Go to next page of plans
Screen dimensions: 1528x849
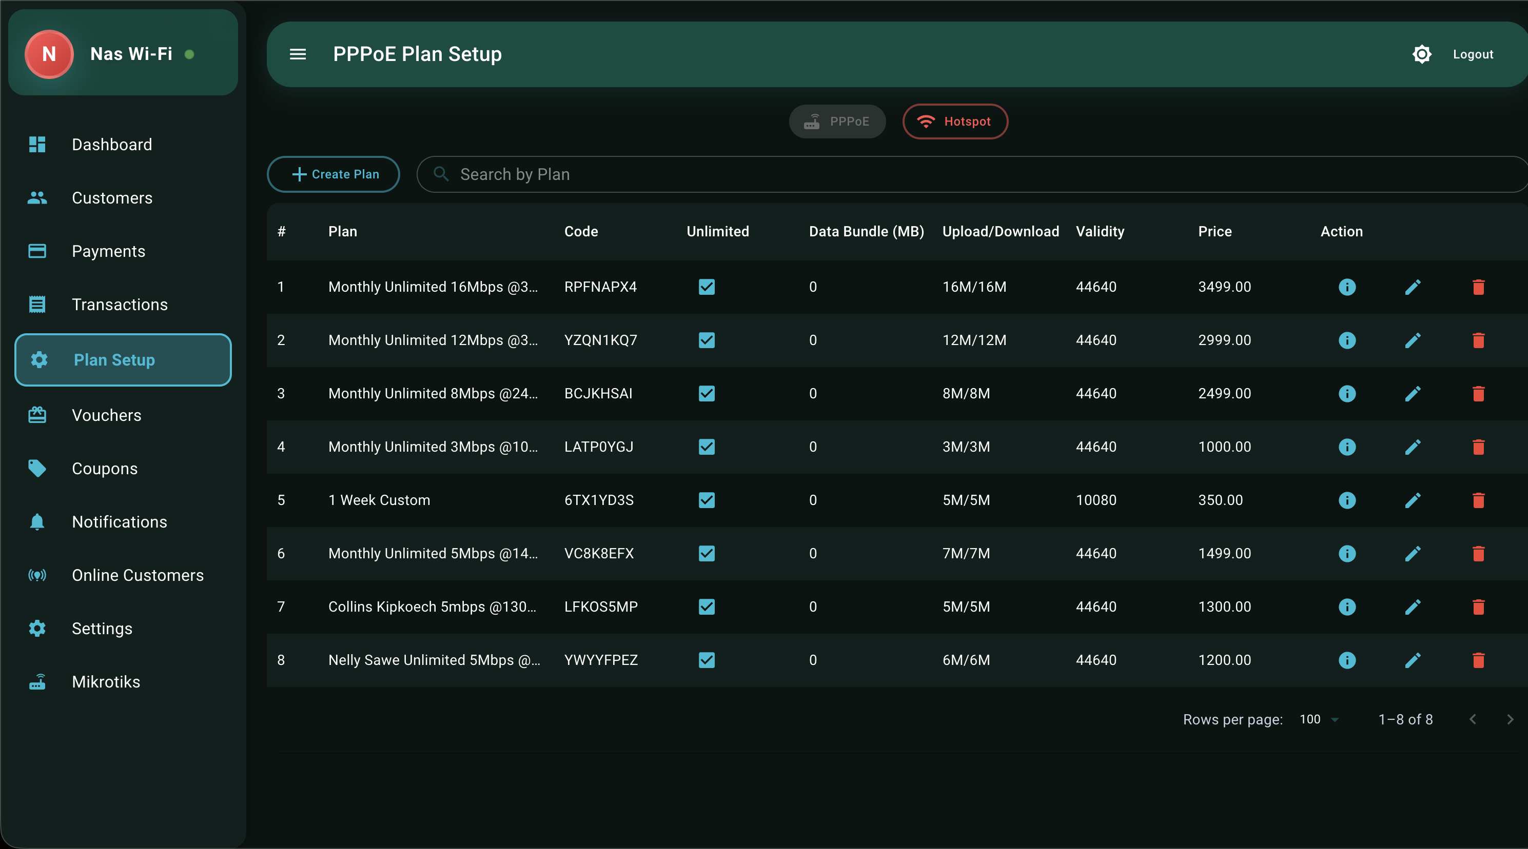[x=1510, y=719]
